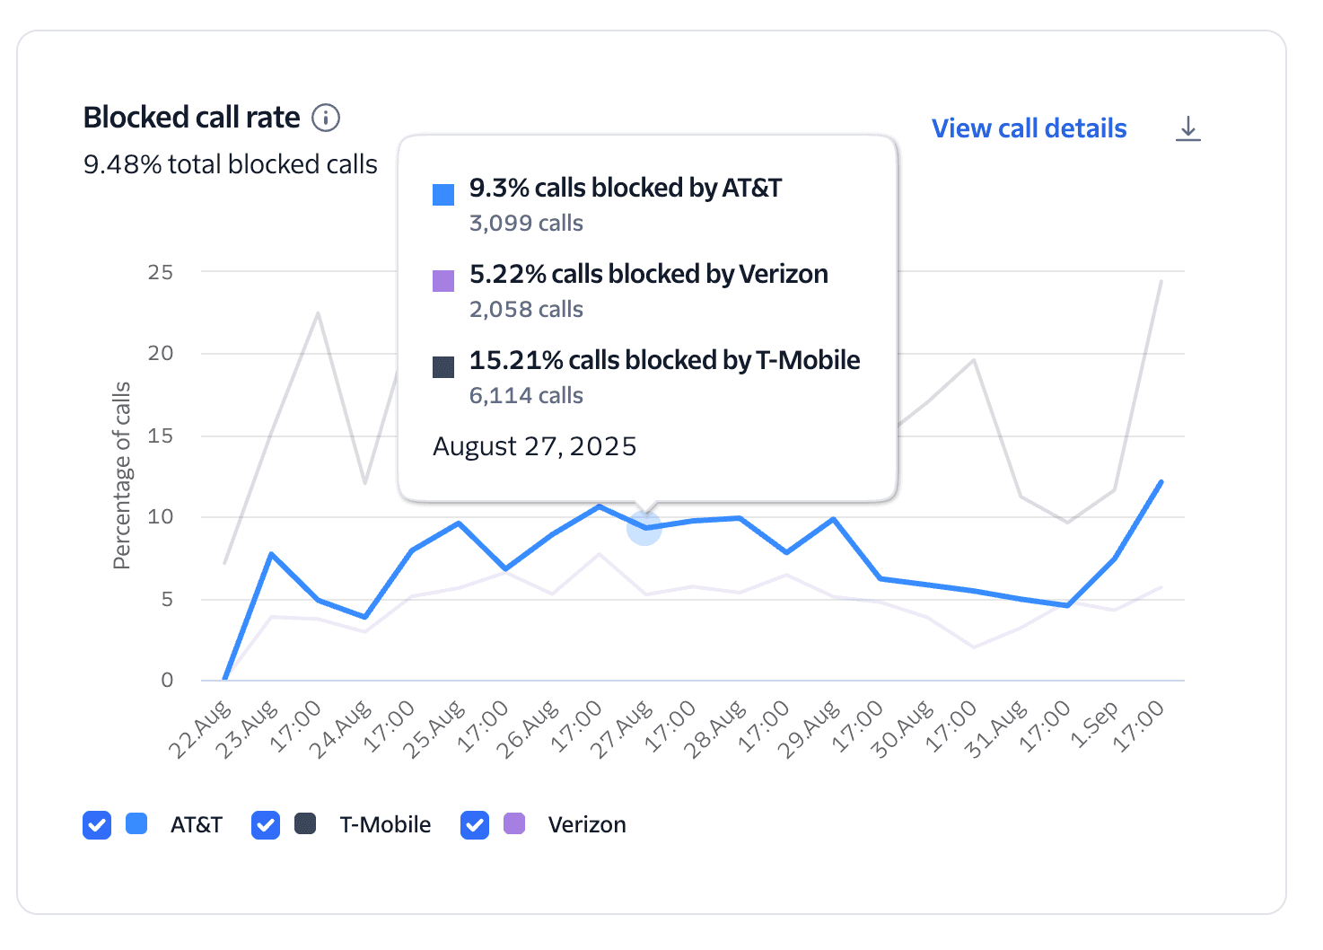Click the 6,114 calls text for T-Mobile
Viewport: 1323px width, 950px height.
pyautogui.click(x=526, y=395)
